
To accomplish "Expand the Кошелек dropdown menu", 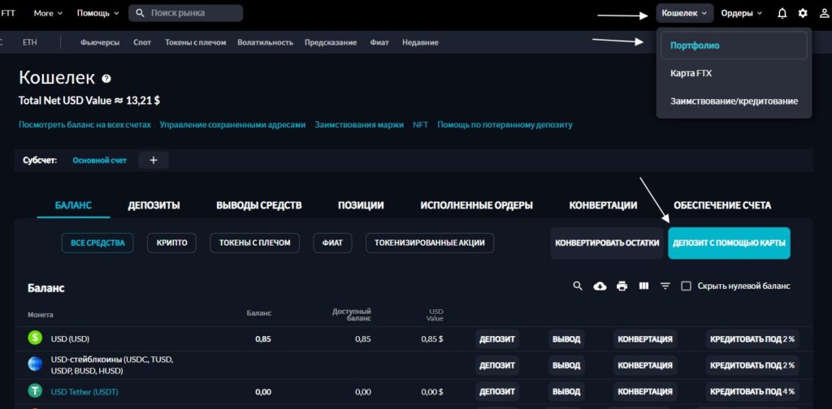I will pyautogui.click(x=684, y=13).
